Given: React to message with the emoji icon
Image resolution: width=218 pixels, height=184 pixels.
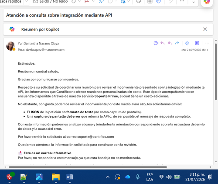Looking at the screenshot, I should pyautogui.click(x=156, y=43).
